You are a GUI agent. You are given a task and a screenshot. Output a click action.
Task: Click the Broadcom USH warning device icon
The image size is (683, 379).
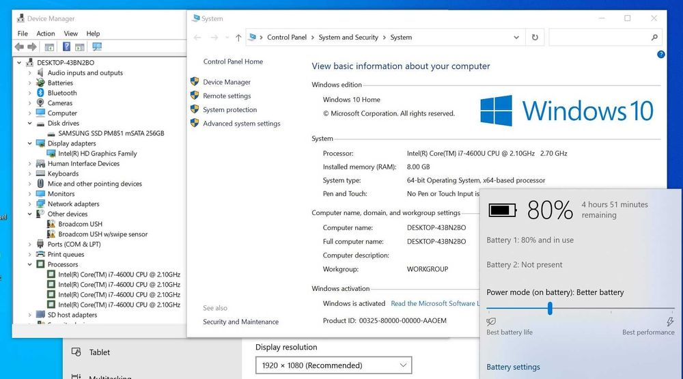click(51, 224)
